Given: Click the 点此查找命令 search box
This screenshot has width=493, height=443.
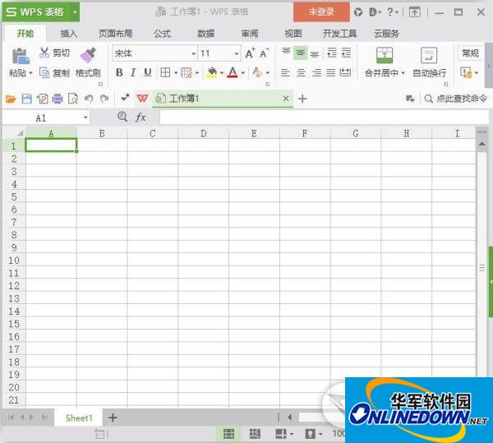Looking at the screenshot, I should [455, 99].
